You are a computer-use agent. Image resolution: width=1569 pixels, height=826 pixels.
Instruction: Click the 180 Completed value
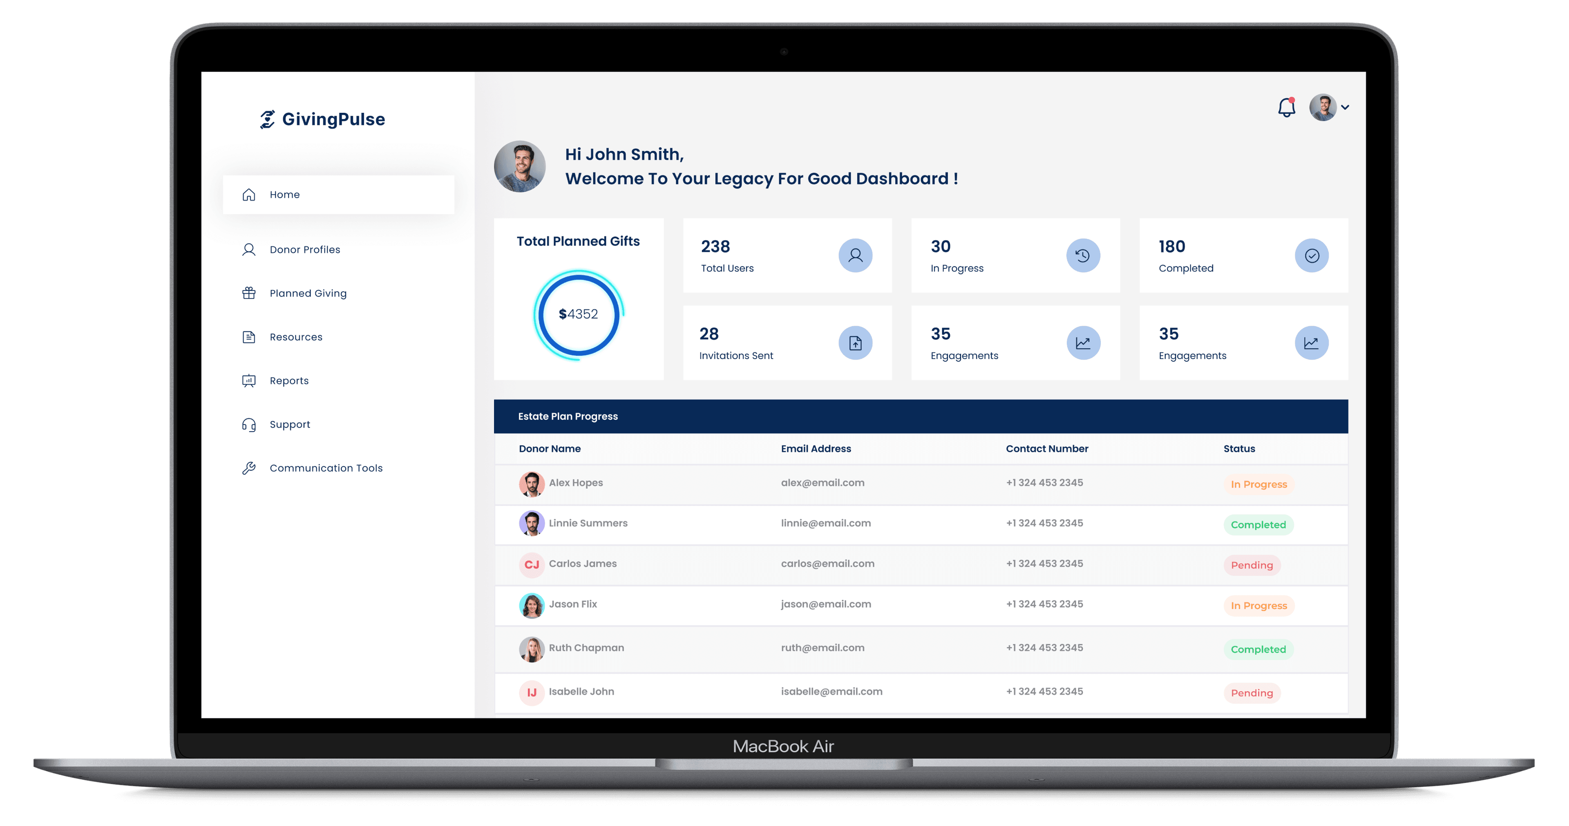[x=1172, y=246]
